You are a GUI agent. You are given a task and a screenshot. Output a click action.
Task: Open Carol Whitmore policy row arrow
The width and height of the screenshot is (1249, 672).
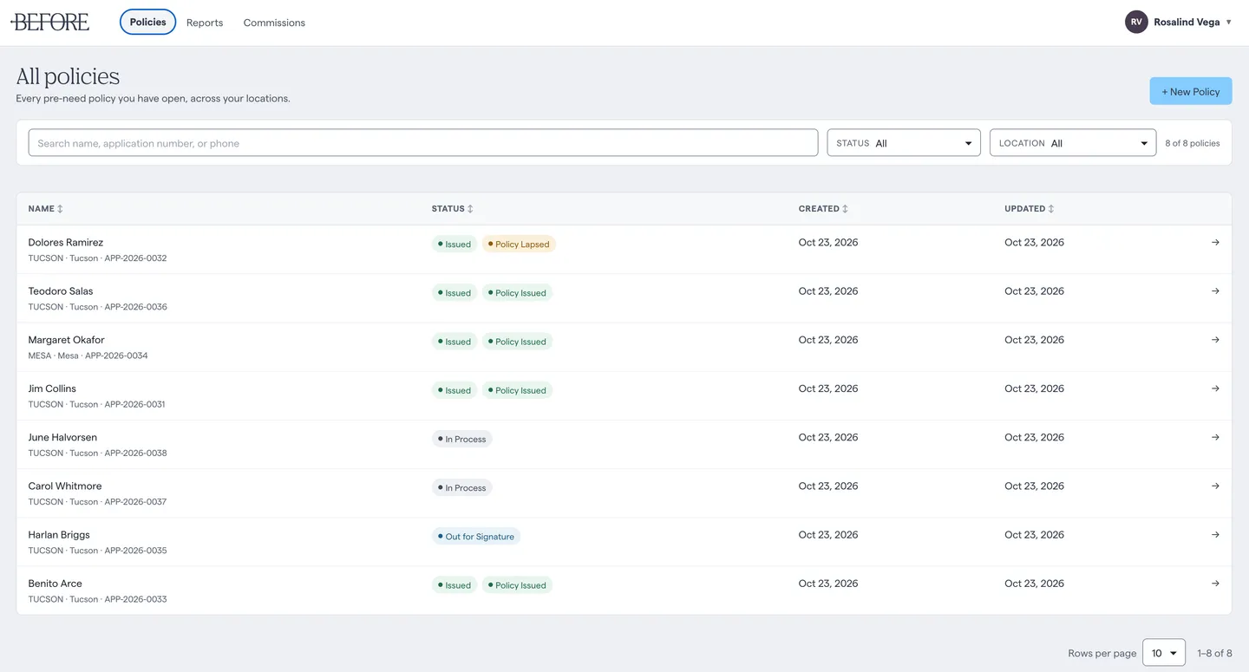pyautogui.click(x=1215, y=485)
